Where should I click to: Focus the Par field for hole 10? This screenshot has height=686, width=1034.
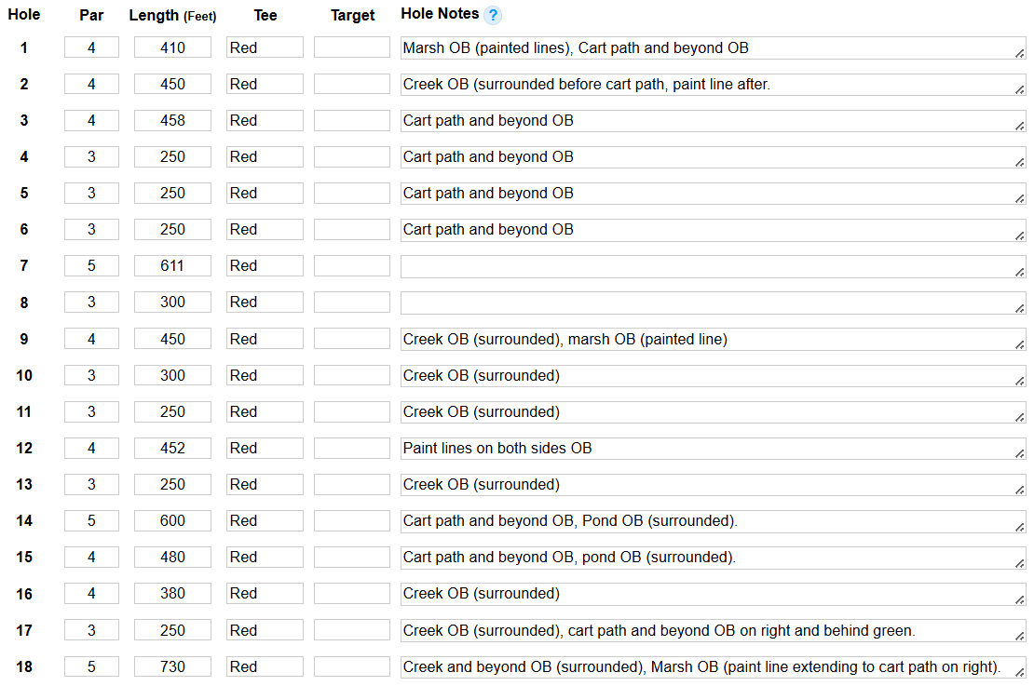[91, 376]
